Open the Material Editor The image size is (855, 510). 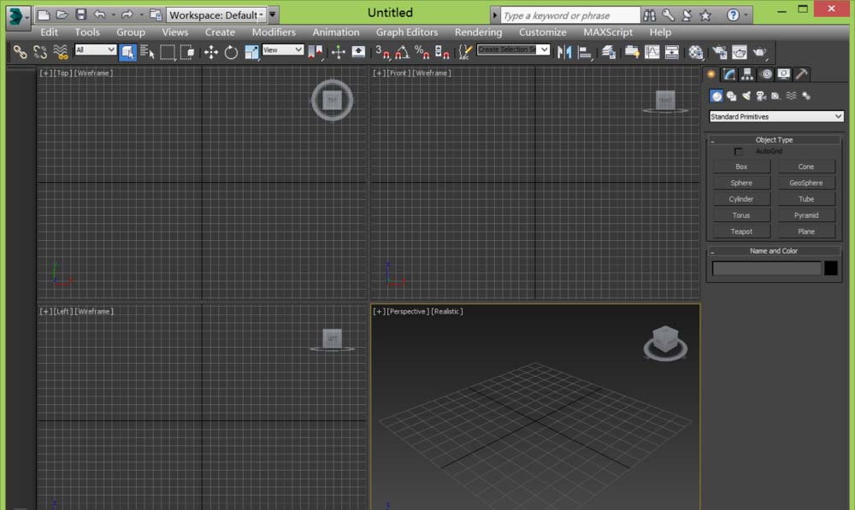tap(696, 52)
